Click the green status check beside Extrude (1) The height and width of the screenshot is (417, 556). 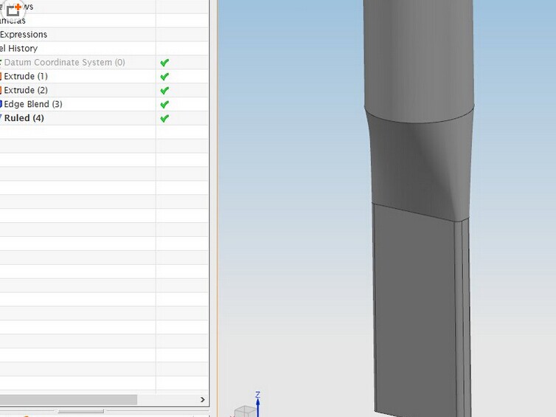(x=164, y=77)
